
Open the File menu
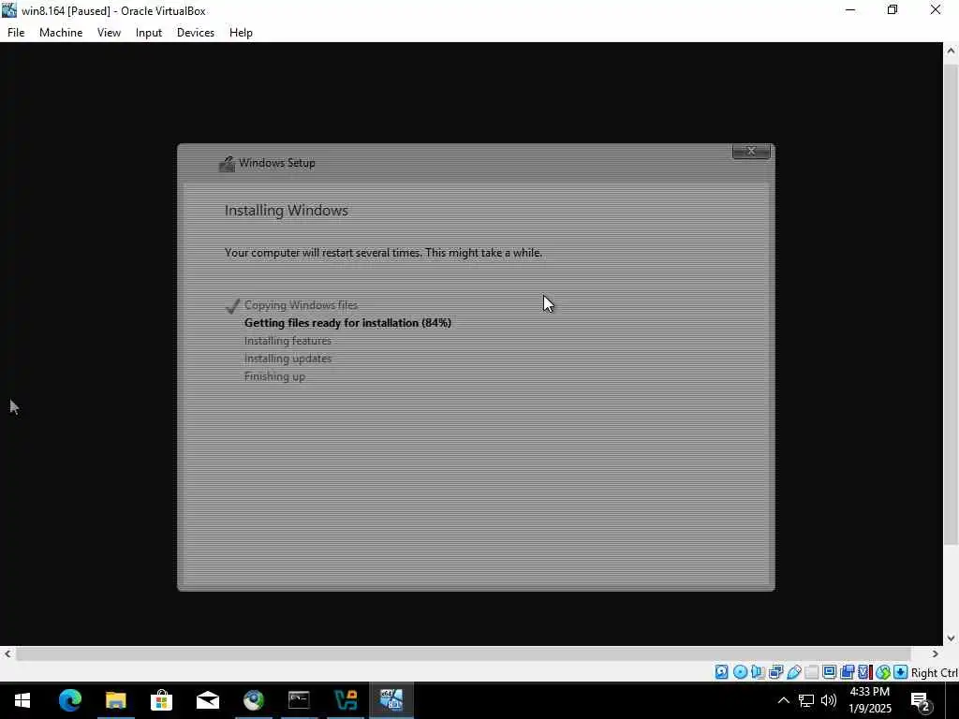click(16, 33)
